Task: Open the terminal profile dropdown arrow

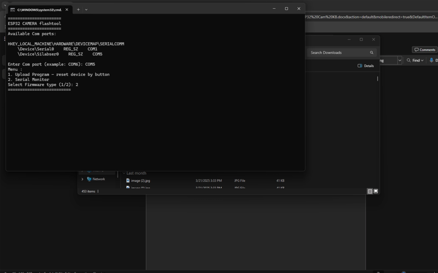Action: click(86, 9)
